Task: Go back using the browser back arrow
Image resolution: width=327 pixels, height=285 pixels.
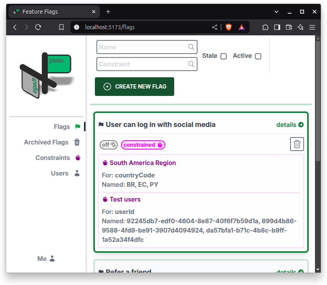Action: tap(15, 27)
